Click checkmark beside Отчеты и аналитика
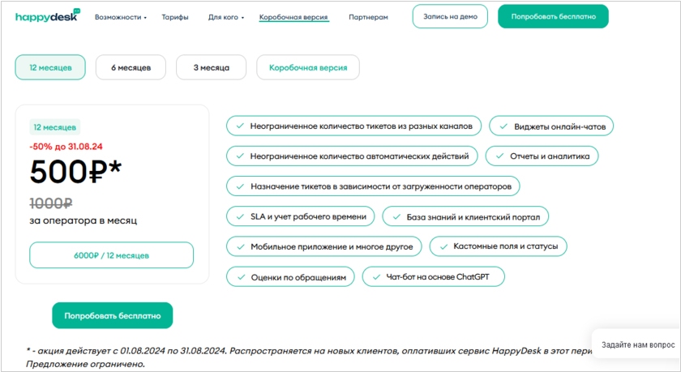Viewport: 681px width, 372px height. click(x=499, y=156)
